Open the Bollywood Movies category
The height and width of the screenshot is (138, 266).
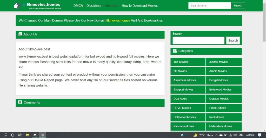tap(224, 90)
